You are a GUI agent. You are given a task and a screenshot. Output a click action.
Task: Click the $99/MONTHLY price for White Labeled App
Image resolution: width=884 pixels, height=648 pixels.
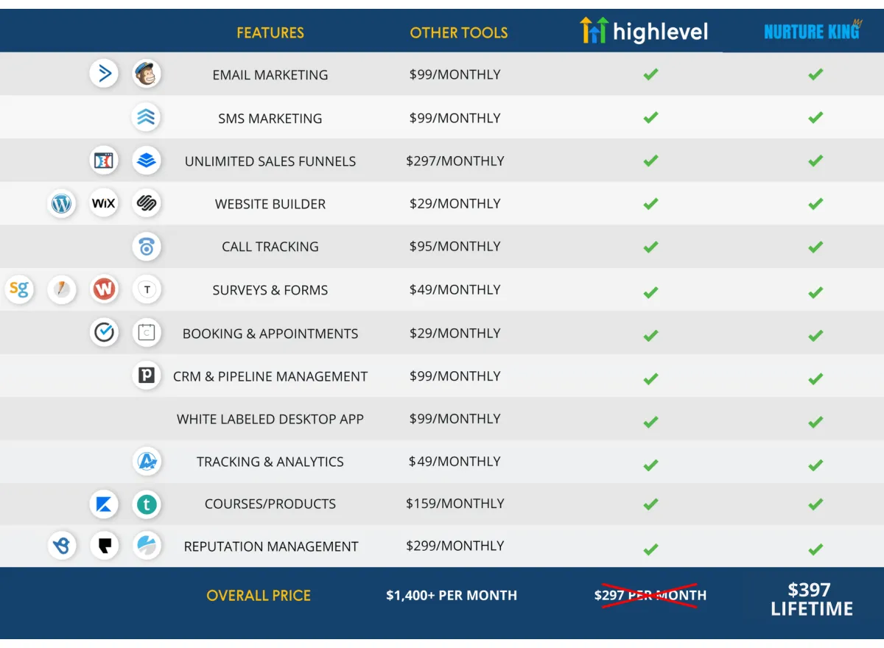coord(455,418)
